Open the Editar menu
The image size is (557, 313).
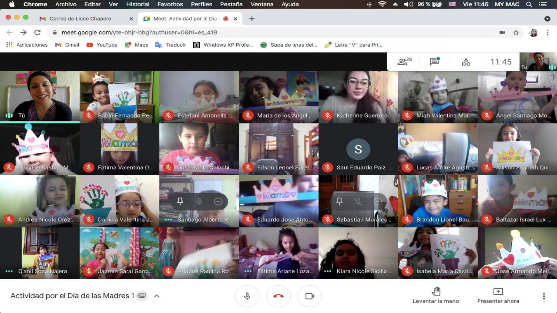tap(93, 4)
